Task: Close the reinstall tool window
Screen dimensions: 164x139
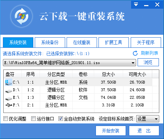Action: coord(157,5)
